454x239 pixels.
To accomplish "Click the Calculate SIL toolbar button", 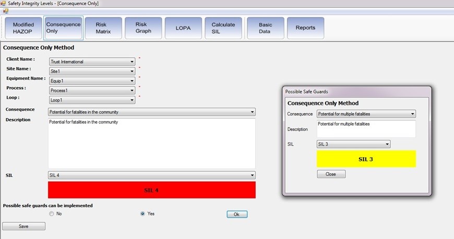I will [223, 28].
